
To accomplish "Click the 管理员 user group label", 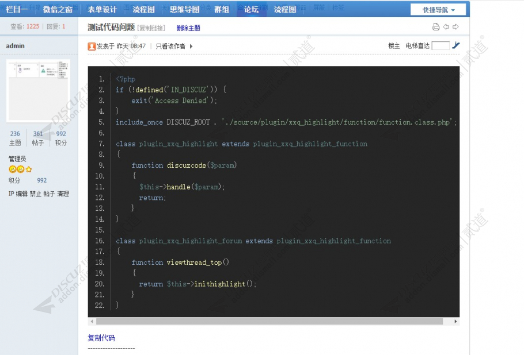I will (17, 159).
